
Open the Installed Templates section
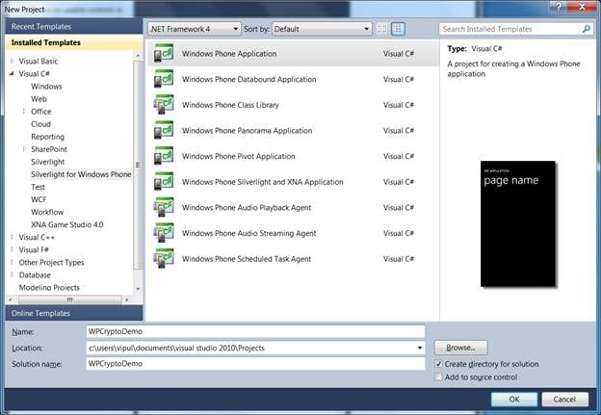(74, 42)
